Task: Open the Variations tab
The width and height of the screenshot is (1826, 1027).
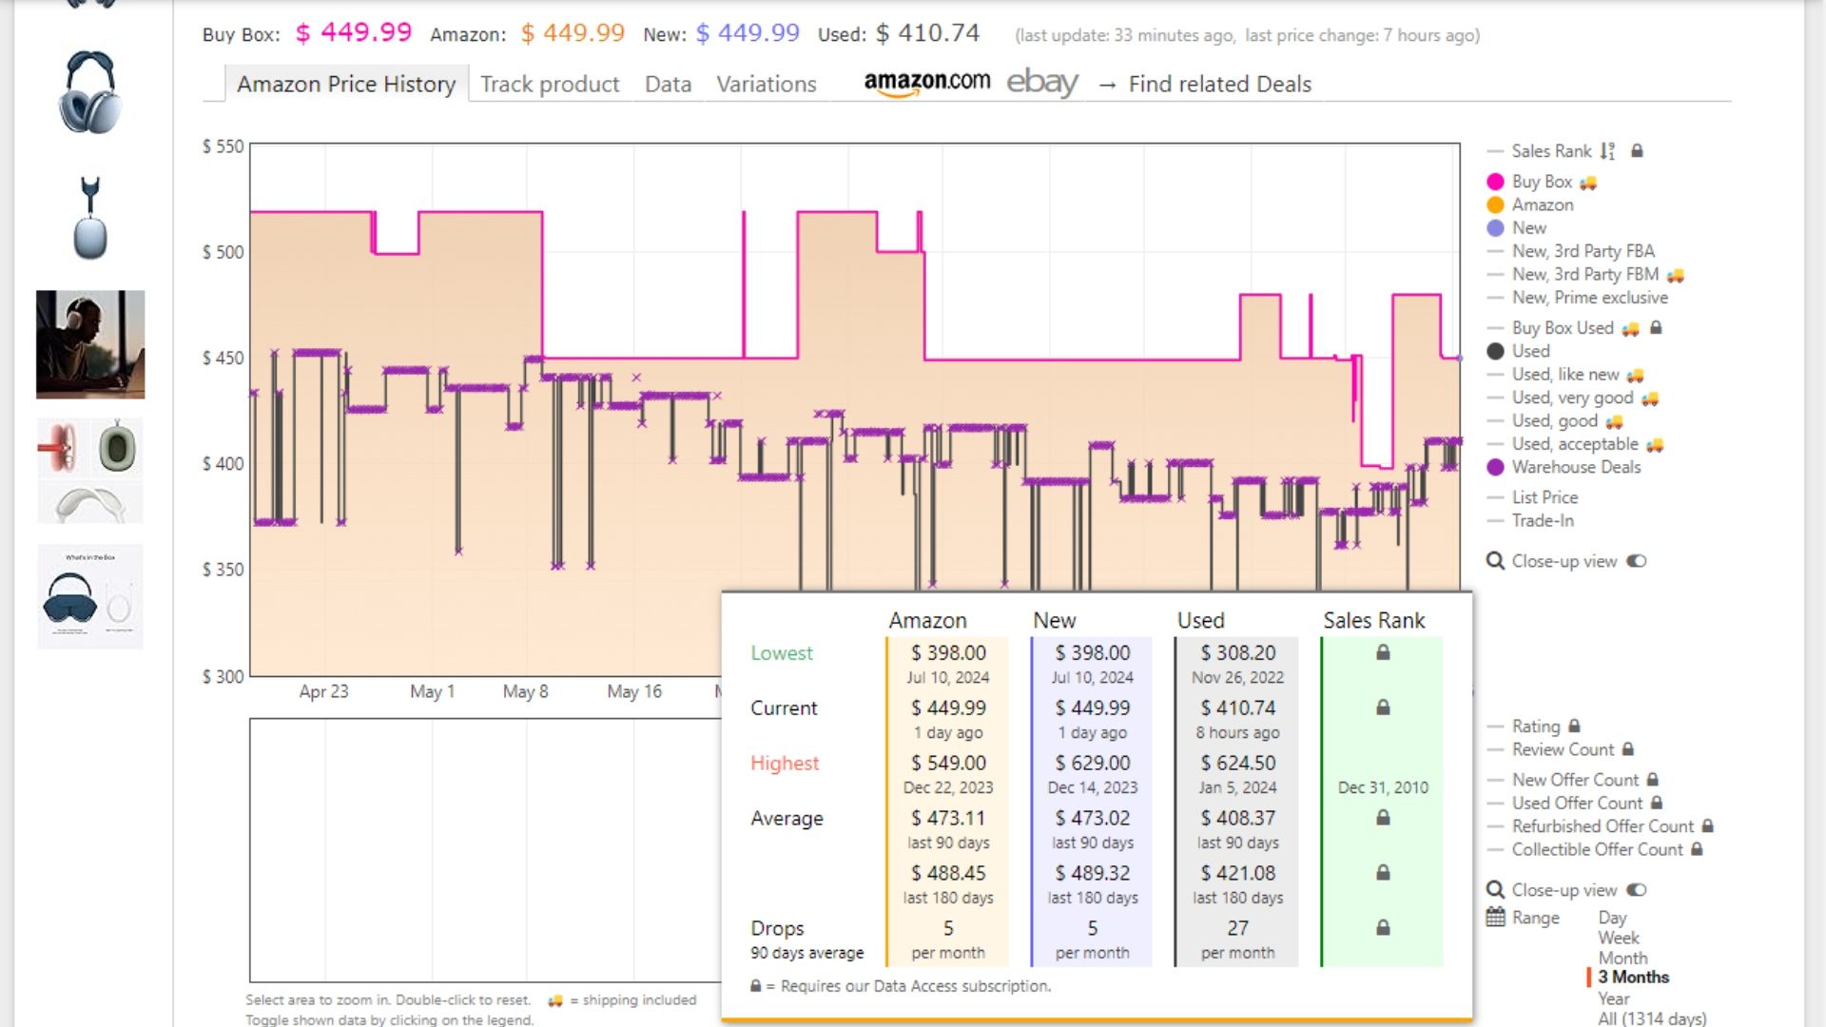Action: pos(766,84)
